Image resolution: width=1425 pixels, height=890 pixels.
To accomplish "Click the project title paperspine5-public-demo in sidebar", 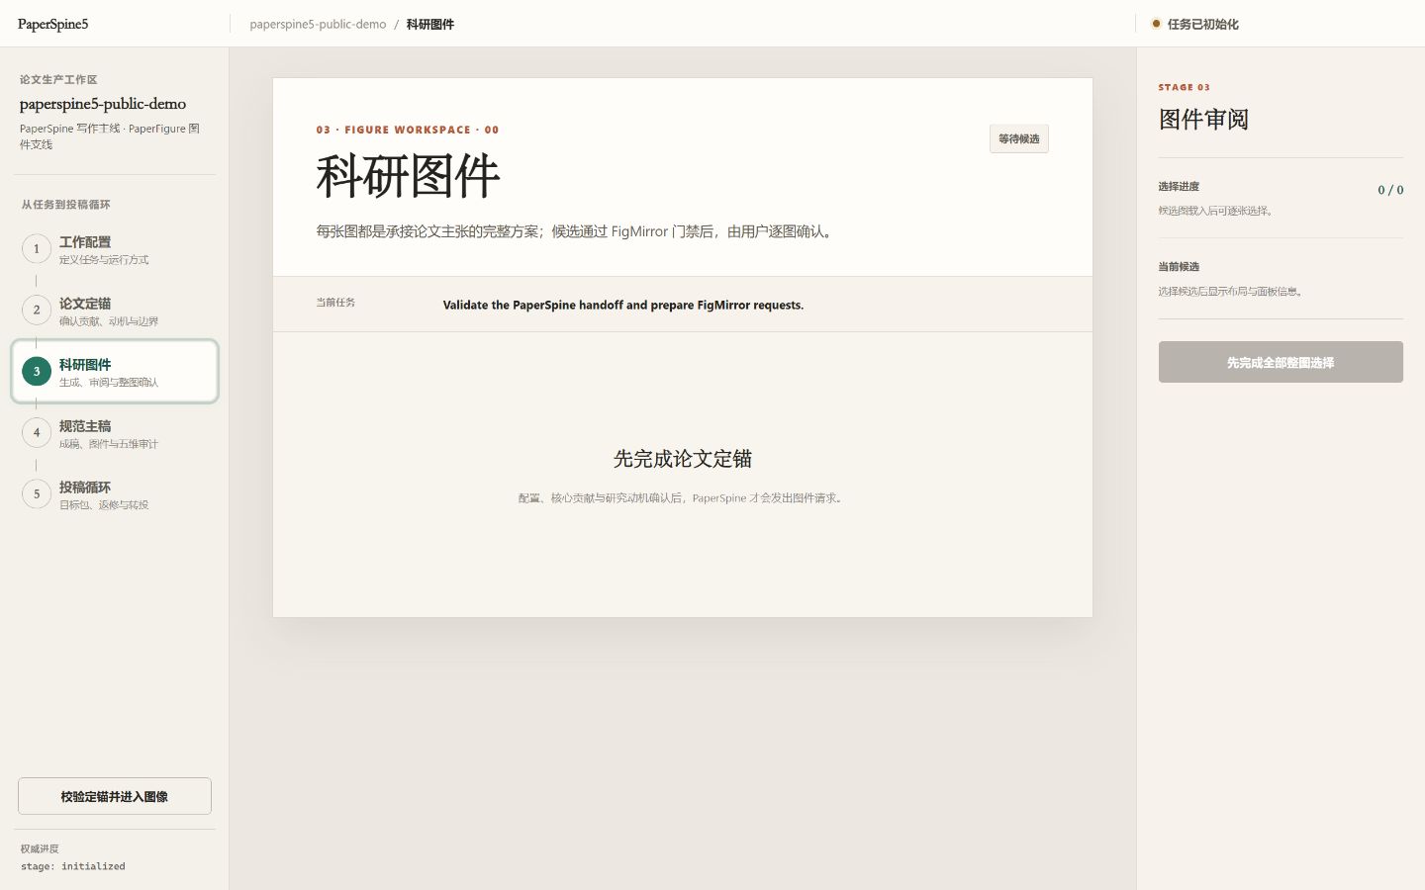I will pyautogui.click(x=103, y=104).
